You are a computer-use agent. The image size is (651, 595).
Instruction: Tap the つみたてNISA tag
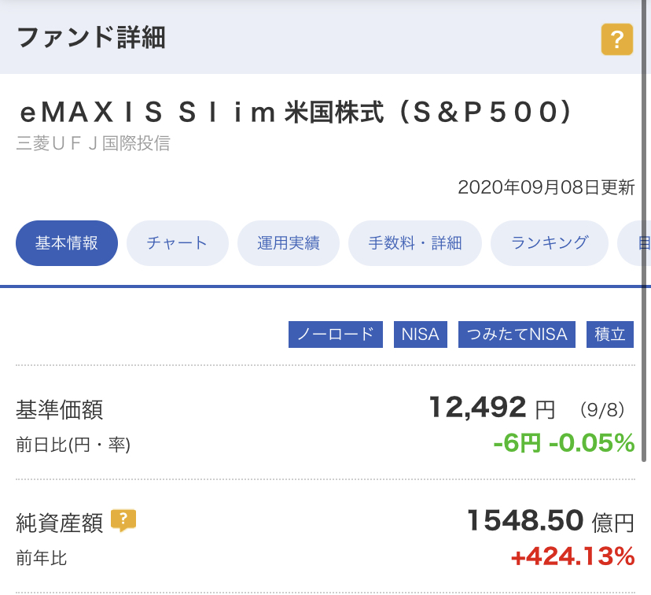click(517, 334)
